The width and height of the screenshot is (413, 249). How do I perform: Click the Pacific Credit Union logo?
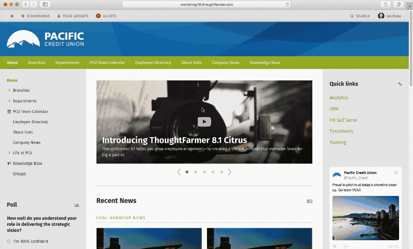click(x=45, y=39)
